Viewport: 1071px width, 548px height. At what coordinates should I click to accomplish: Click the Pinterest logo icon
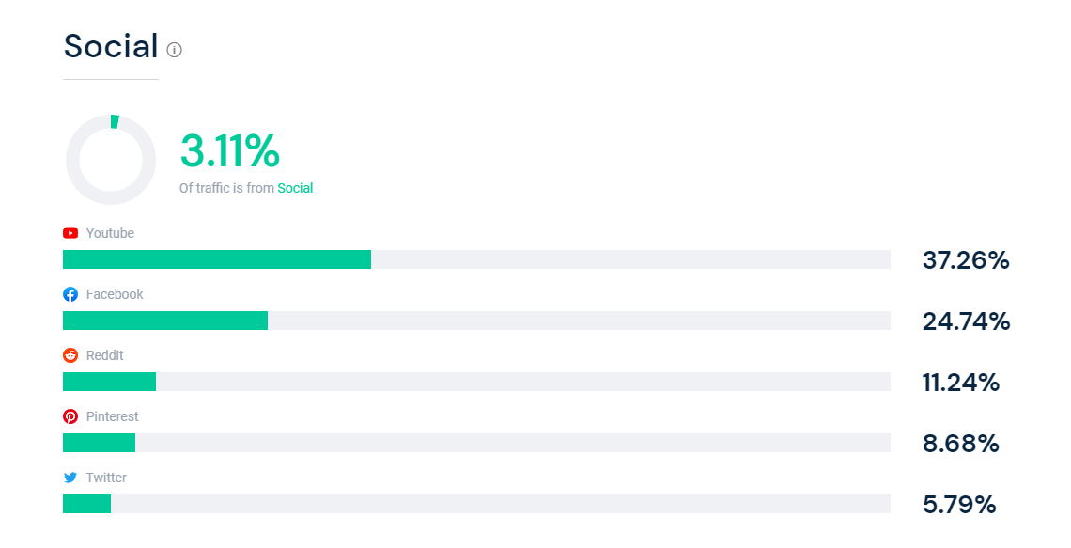point(70,416)
